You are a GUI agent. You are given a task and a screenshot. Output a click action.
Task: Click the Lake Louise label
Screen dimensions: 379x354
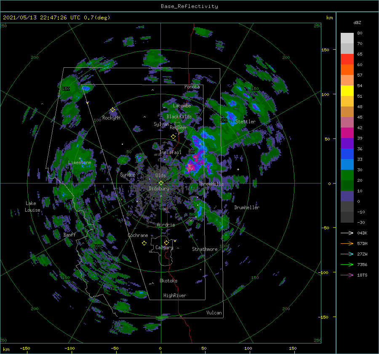pyautogui.click(x=32, y=207)
